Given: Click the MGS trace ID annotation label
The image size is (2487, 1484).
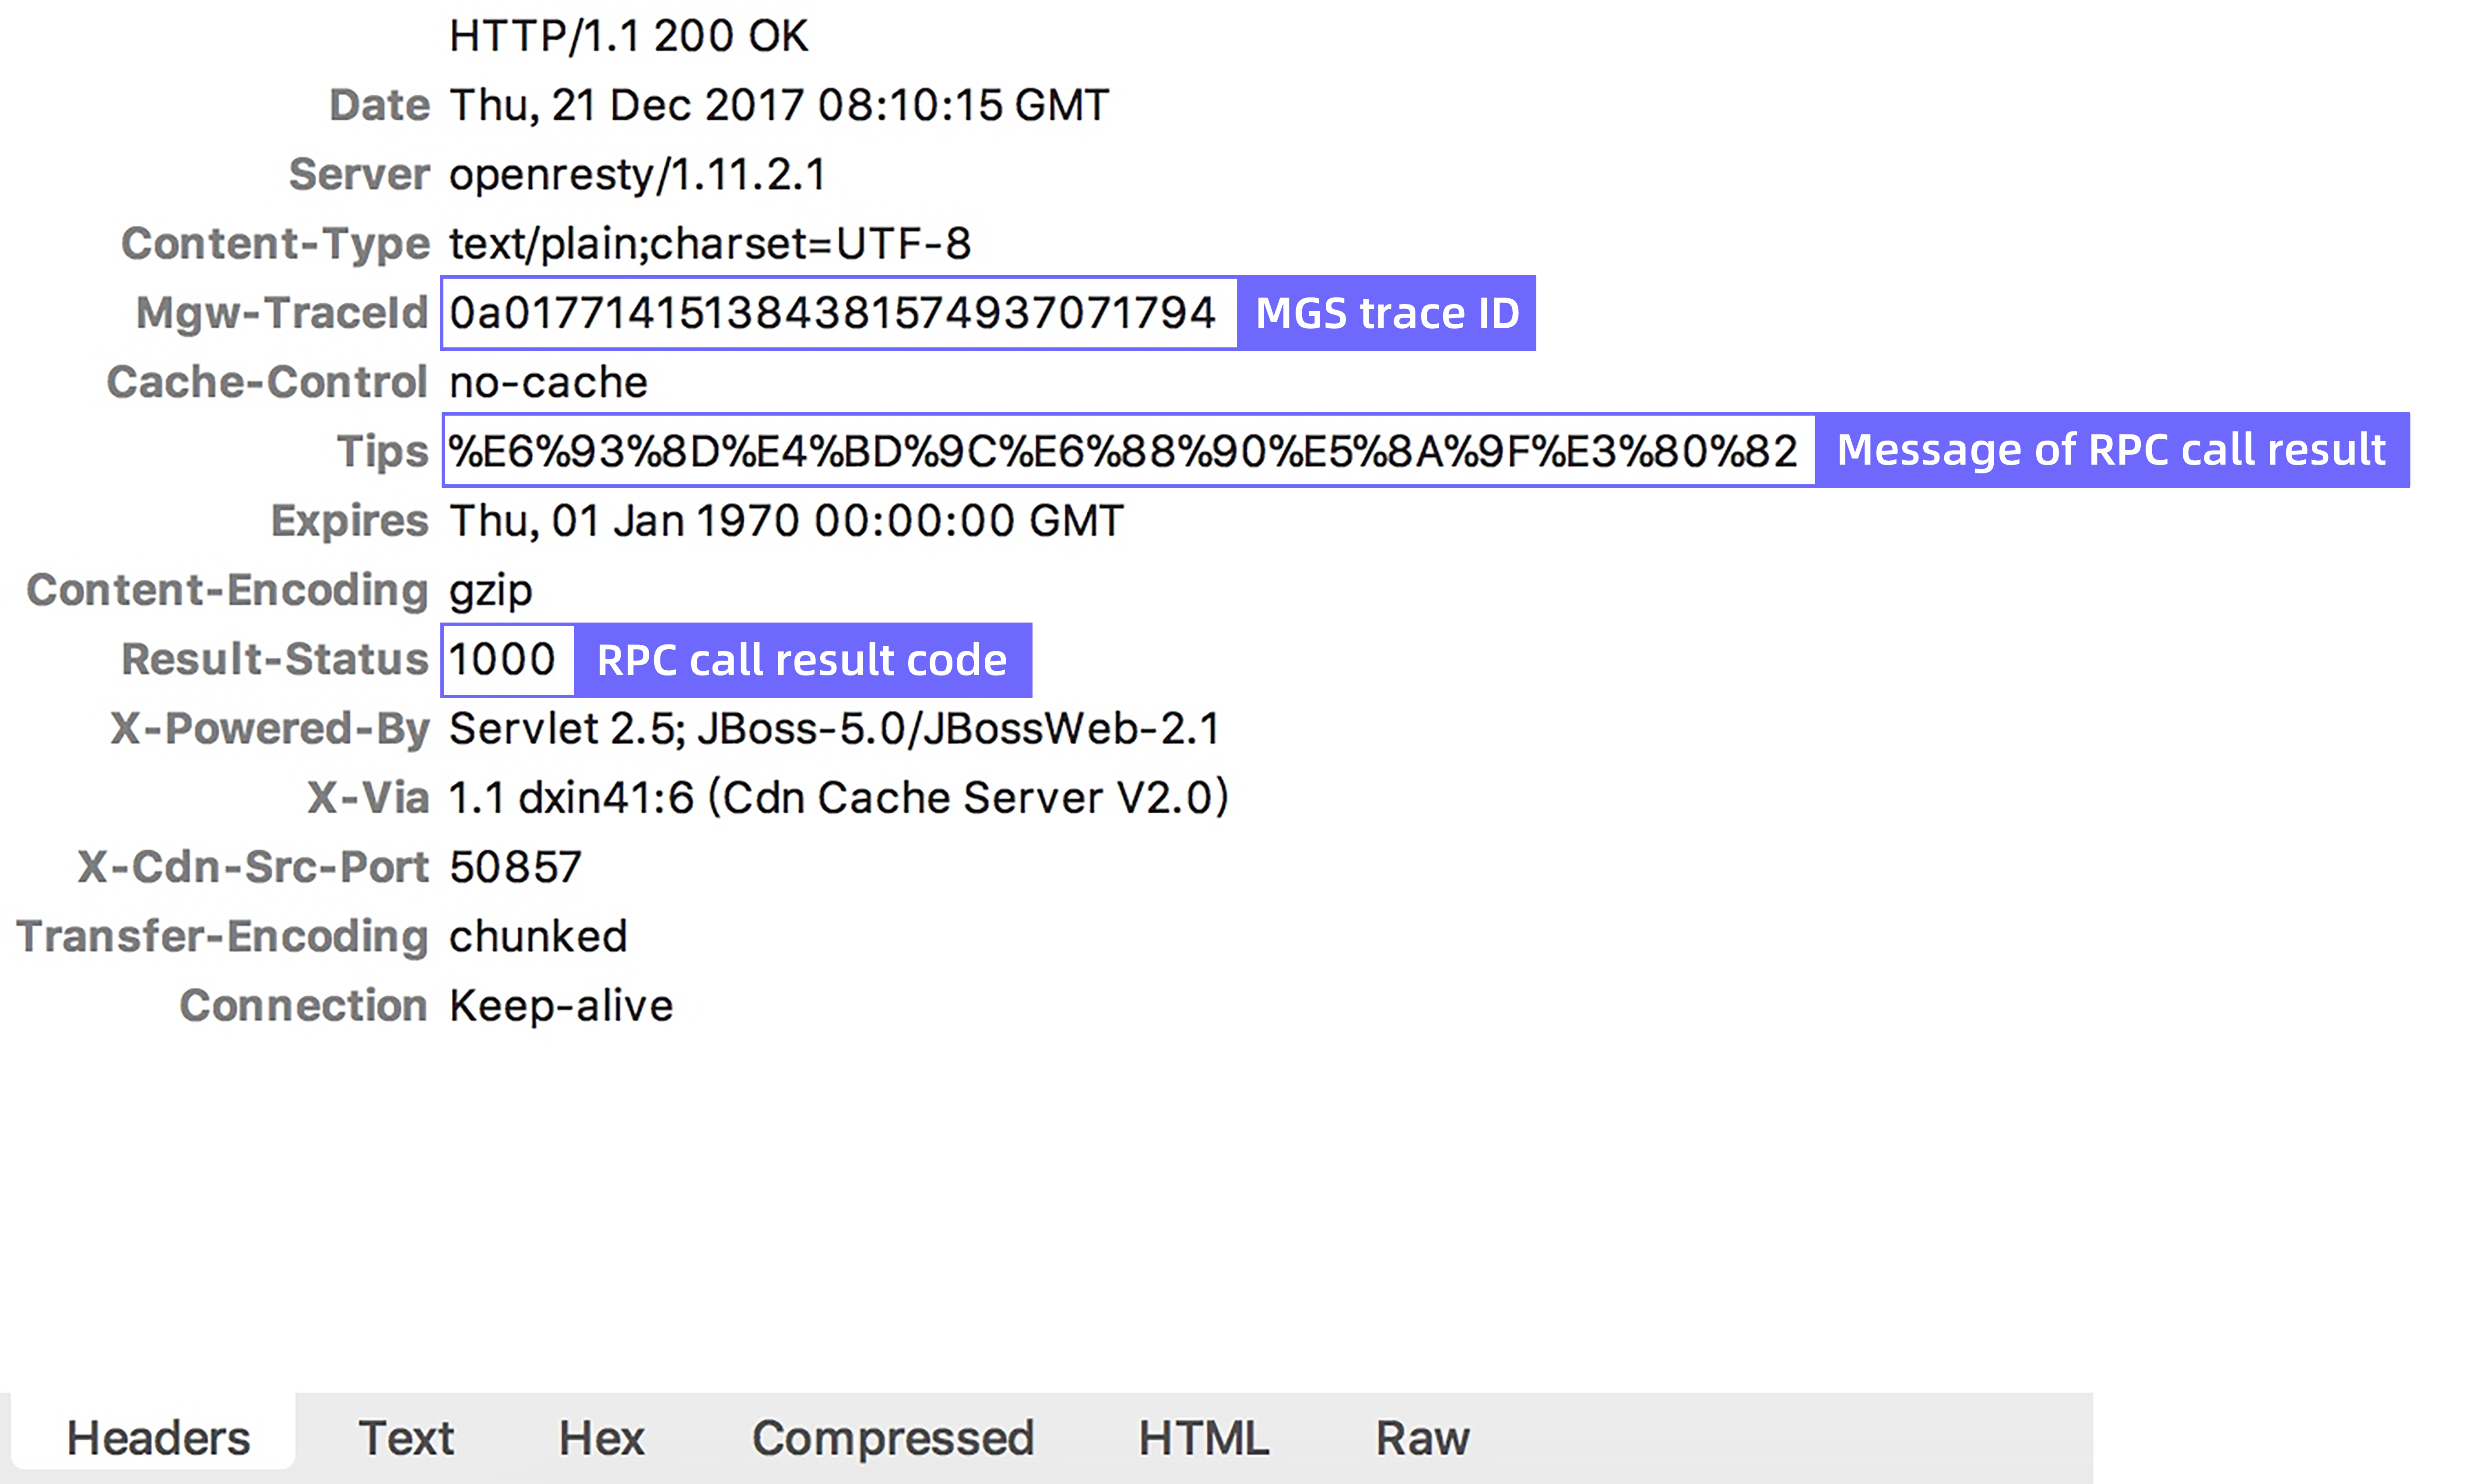Looking at the screenshot, I should tap(1387, 313).
